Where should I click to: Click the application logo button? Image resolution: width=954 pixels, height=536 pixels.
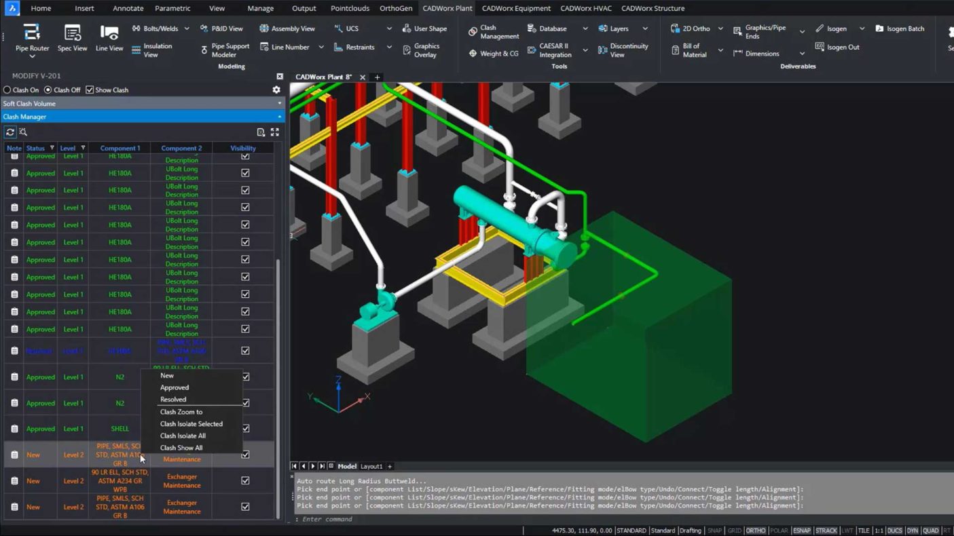(12, 8)
